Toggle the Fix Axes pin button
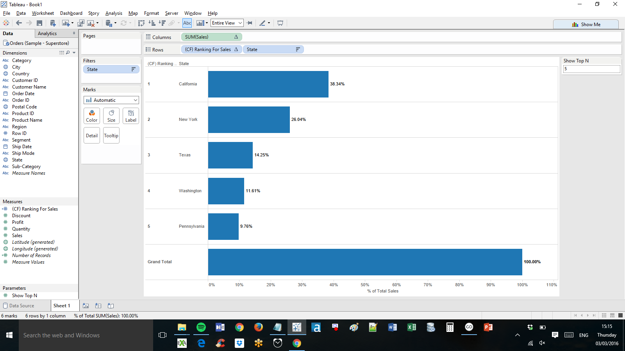This screenshot has height=351, width=625. [x=250, y=23]
